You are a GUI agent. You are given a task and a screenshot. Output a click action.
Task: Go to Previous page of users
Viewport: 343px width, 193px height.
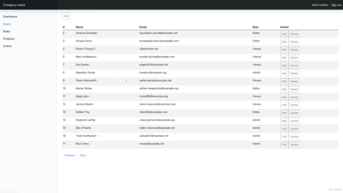pos(70,155)
